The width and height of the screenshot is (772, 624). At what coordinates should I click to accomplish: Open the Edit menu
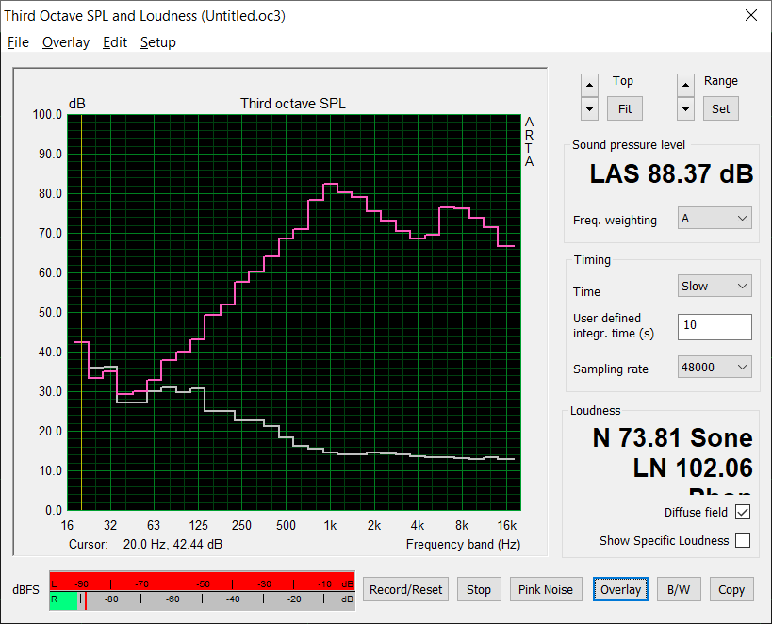pos(115,42)
